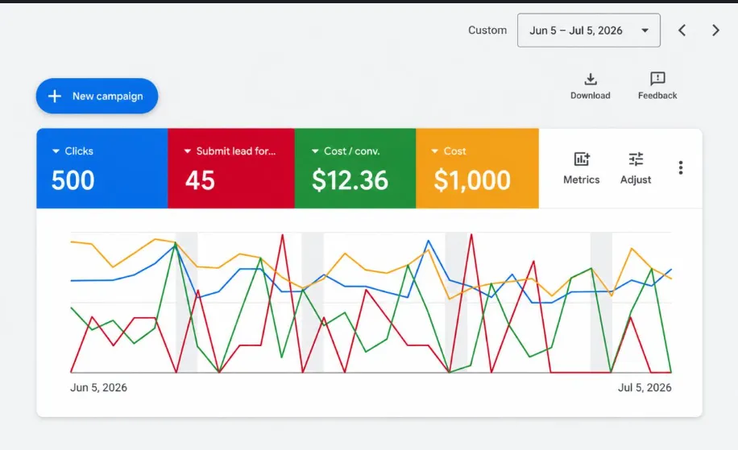Click the New campaign button label

[x=108, y=96]
